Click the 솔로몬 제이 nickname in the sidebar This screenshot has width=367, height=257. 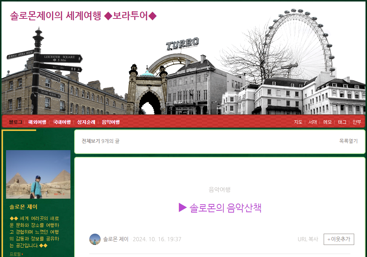pos(23,207)
